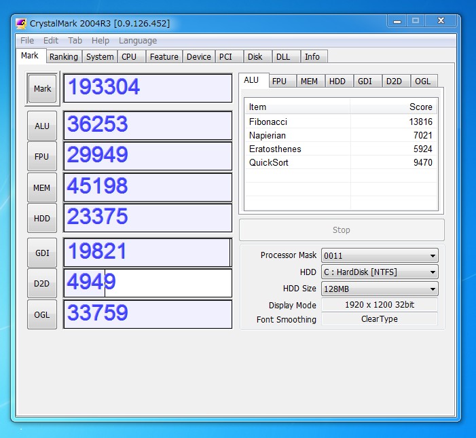
Task: Show D2D details tab in results panel
Action: tap(396, 81)
